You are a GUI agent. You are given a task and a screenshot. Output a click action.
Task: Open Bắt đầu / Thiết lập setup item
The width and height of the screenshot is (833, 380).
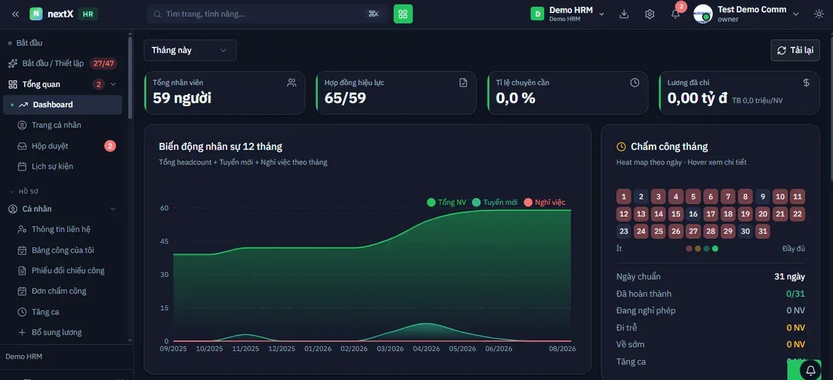(62, 63)
